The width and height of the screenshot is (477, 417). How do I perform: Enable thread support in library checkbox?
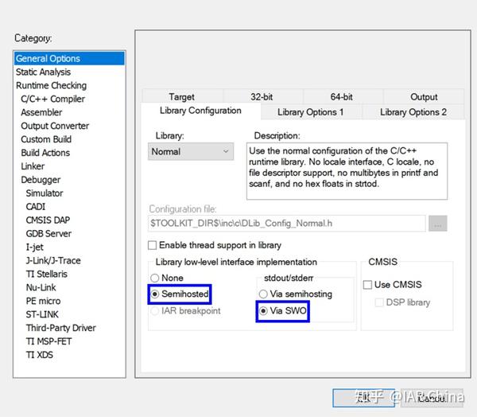[x=152, y=245]
